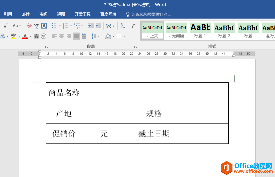Viewport: 275px width, 177px height.
Task: Open the 百度网盘 tab
Action: [x=108, y=14]
